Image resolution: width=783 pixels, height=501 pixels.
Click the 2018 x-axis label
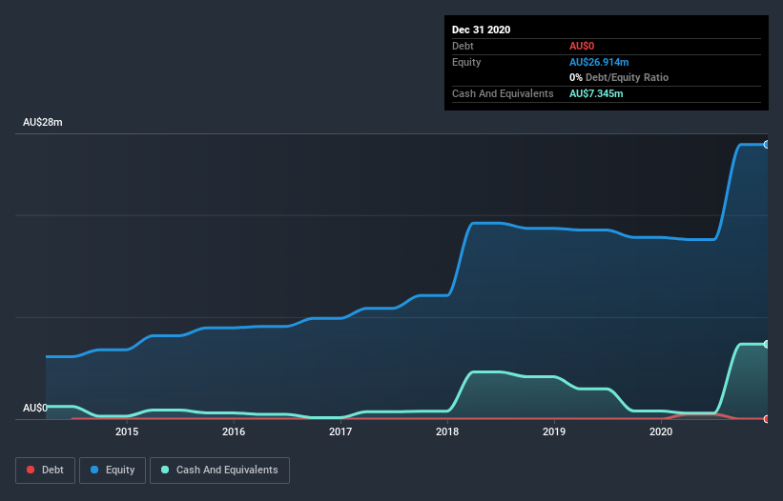[x=447, y=431]
